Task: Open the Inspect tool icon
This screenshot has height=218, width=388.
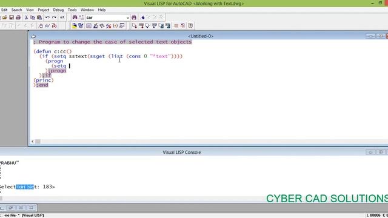Action: [x=96, y=25]
